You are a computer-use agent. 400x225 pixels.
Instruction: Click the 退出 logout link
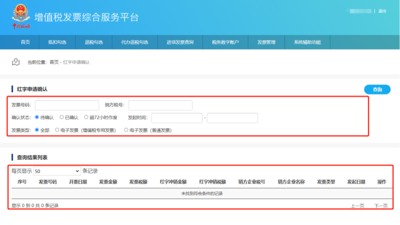(382, 11)
